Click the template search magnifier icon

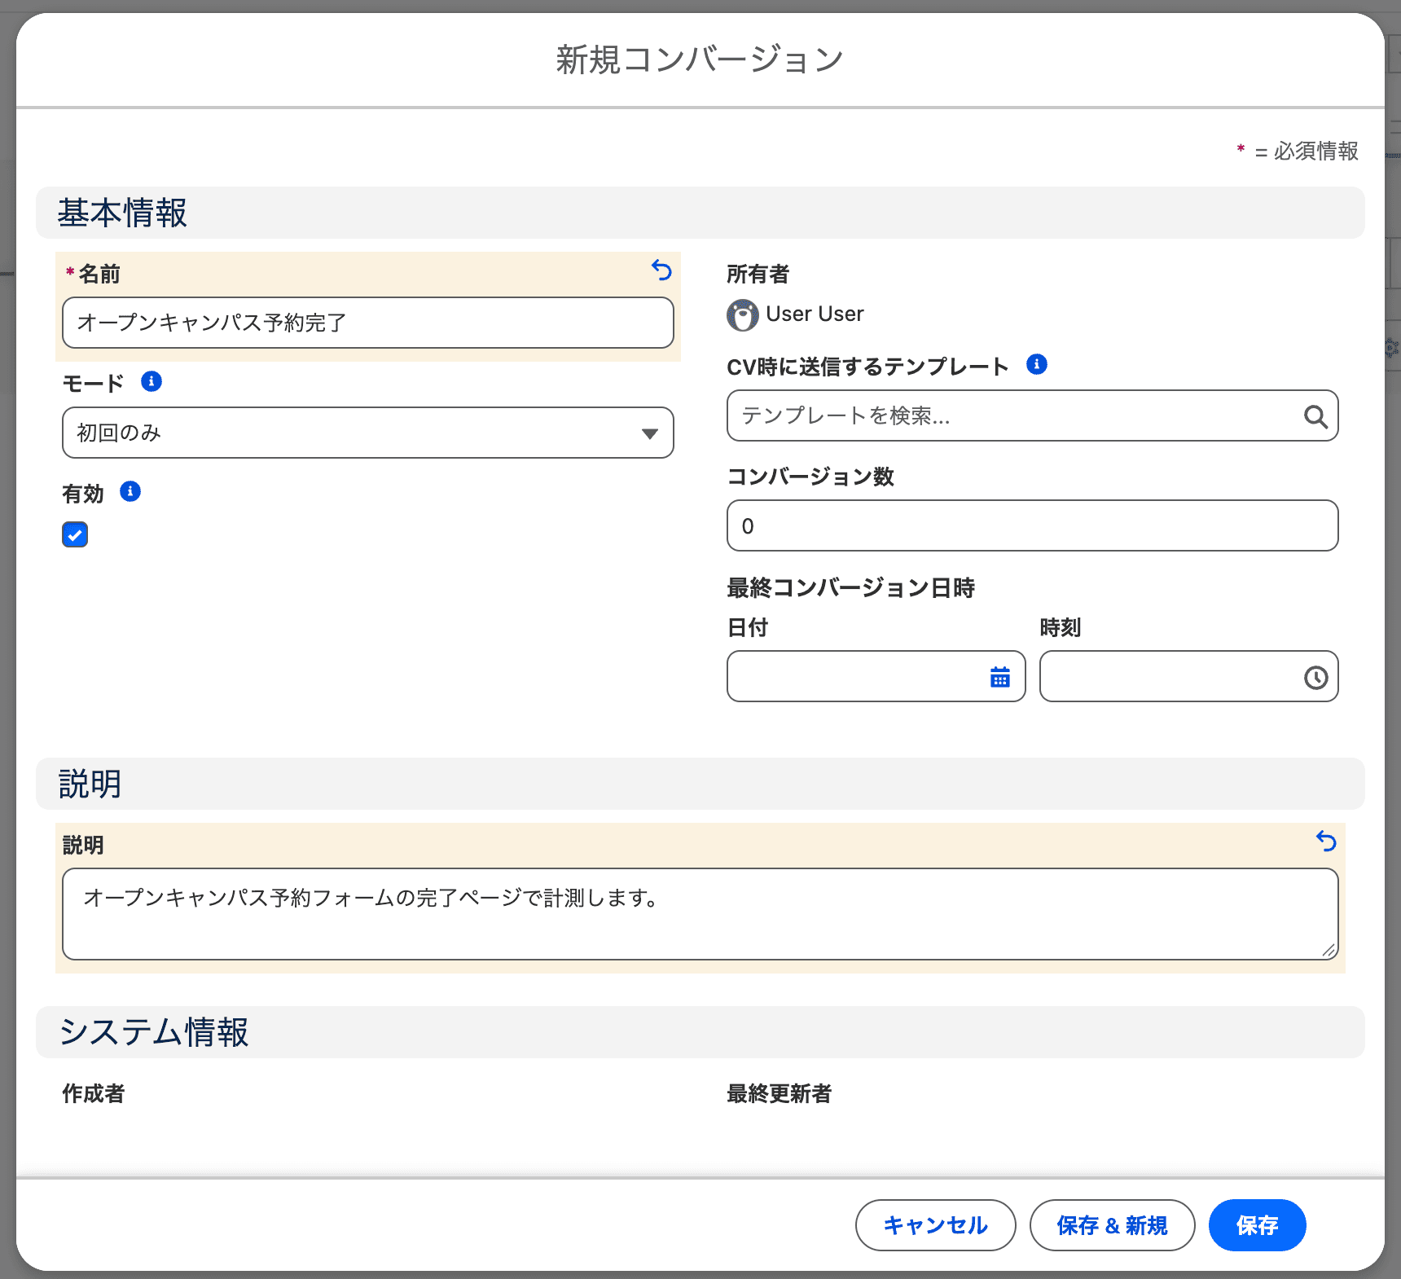[1315, 416]
